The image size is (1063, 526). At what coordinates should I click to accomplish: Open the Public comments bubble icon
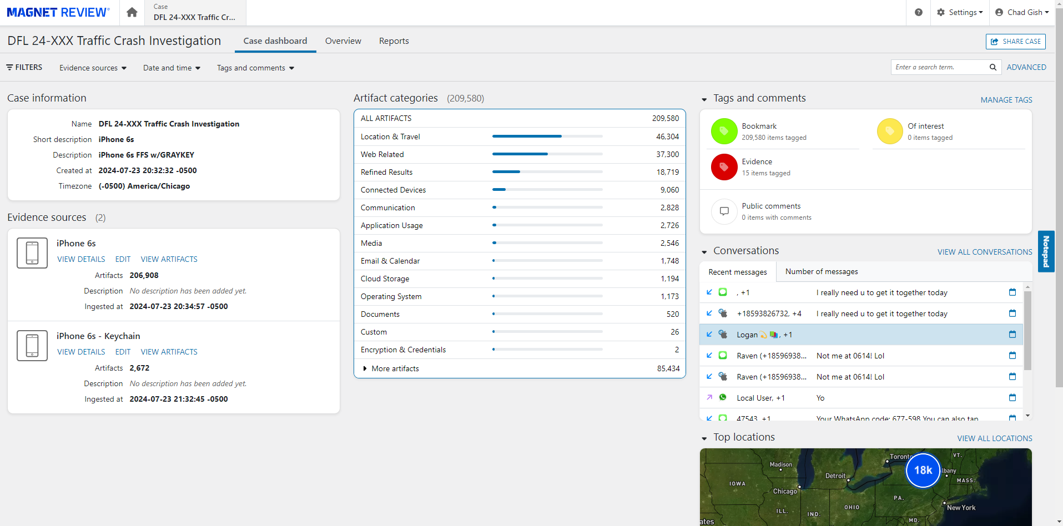pos(724,211)
